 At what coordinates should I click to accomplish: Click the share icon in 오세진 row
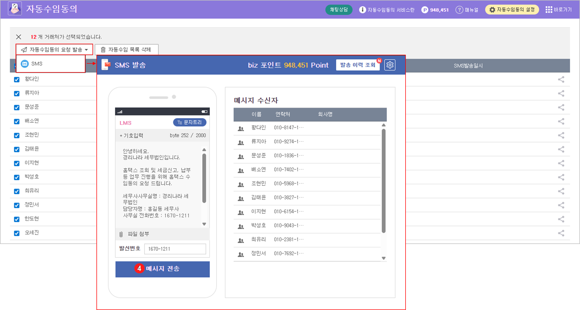[561, 233]
